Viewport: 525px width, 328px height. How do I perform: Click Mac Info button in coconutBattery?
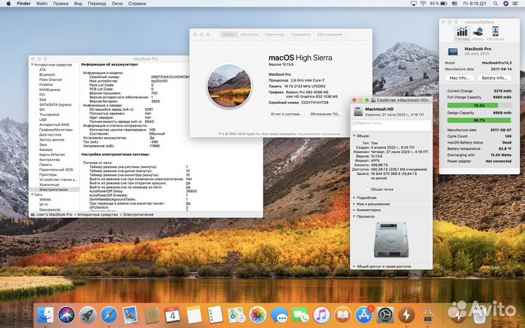coord(459,78)
